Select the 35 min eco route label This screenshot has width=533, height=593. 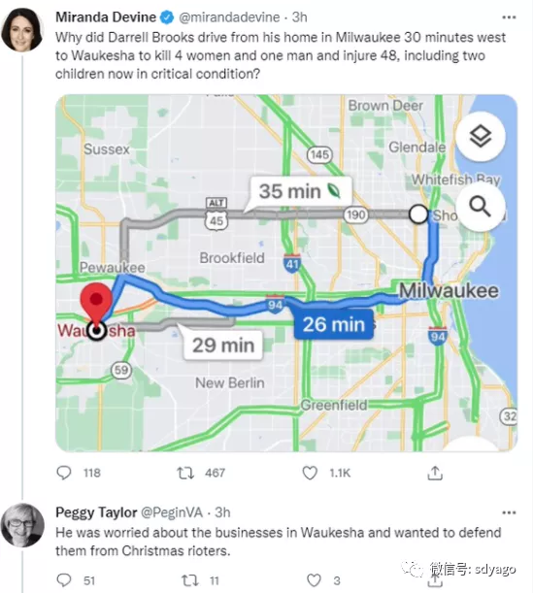pyautogui.click(x=300, y=191)
